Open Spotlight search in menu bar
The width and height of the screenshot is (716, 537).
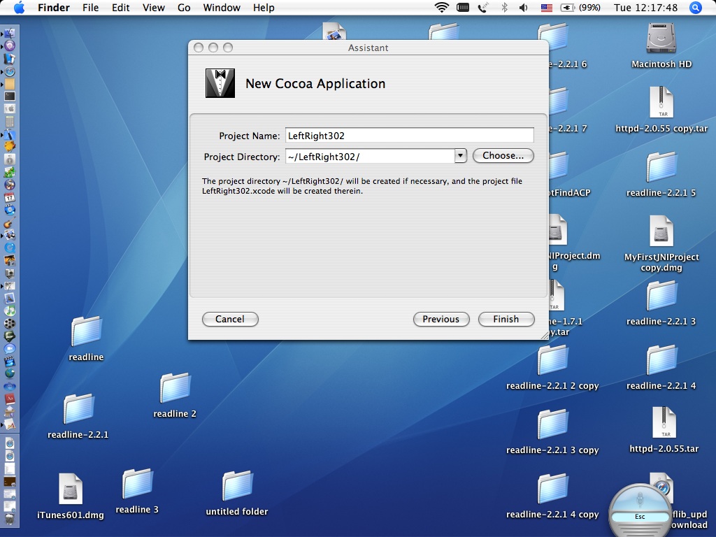coord(695,8)
